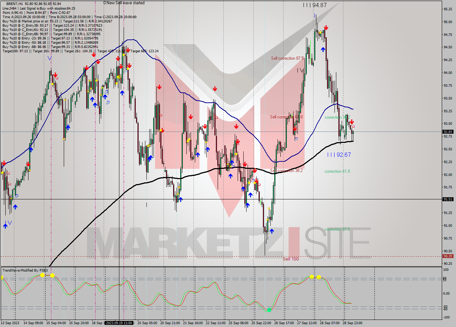Click the BRENT,H1 symbol title text
Viewport: 456px width, 327px height.
15,3
